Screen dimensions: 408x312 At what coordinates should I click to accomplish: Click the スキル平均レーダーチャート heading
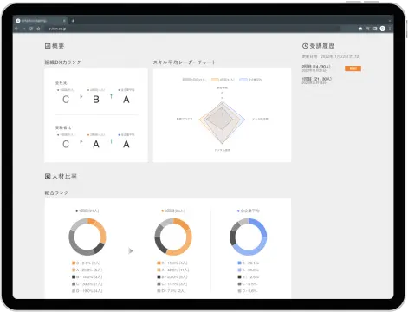click(185, 62)
